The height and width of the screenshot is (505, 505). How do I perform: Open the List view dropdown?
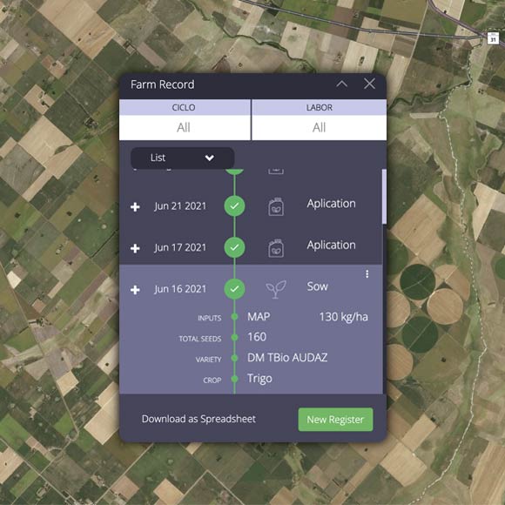(182, 158)
